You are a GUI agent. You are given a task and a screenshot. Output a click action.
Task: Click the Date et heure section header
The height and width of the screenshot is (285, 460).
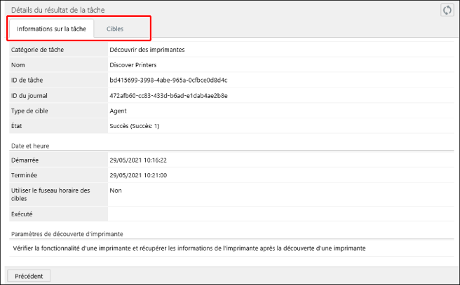coord(32,145)
